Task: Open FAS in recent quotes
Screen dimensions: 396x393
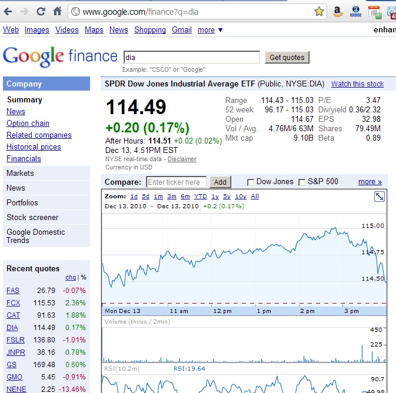Action: click(x=13, y=291)
